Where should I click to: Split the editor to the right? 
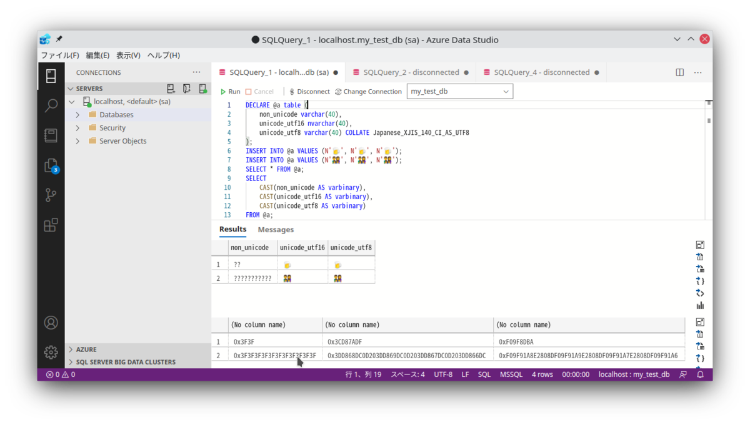(x=680, y=72)
